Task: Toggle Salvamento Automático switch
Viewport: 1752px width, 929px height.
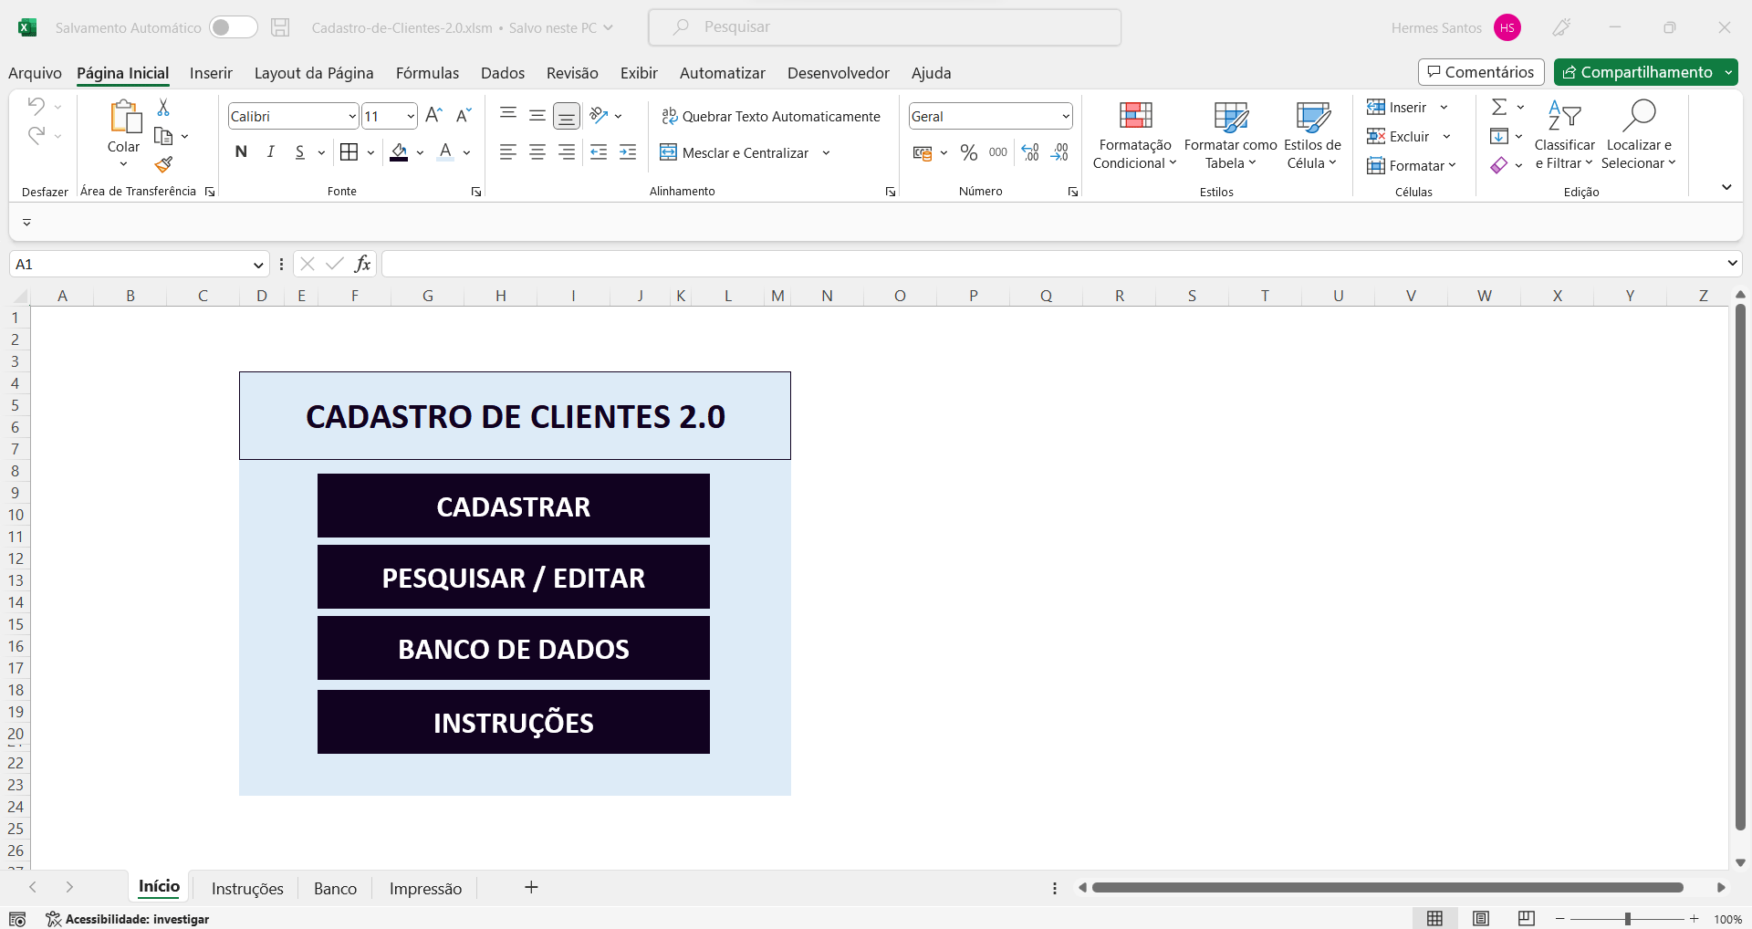Action: tap(234, 27)
